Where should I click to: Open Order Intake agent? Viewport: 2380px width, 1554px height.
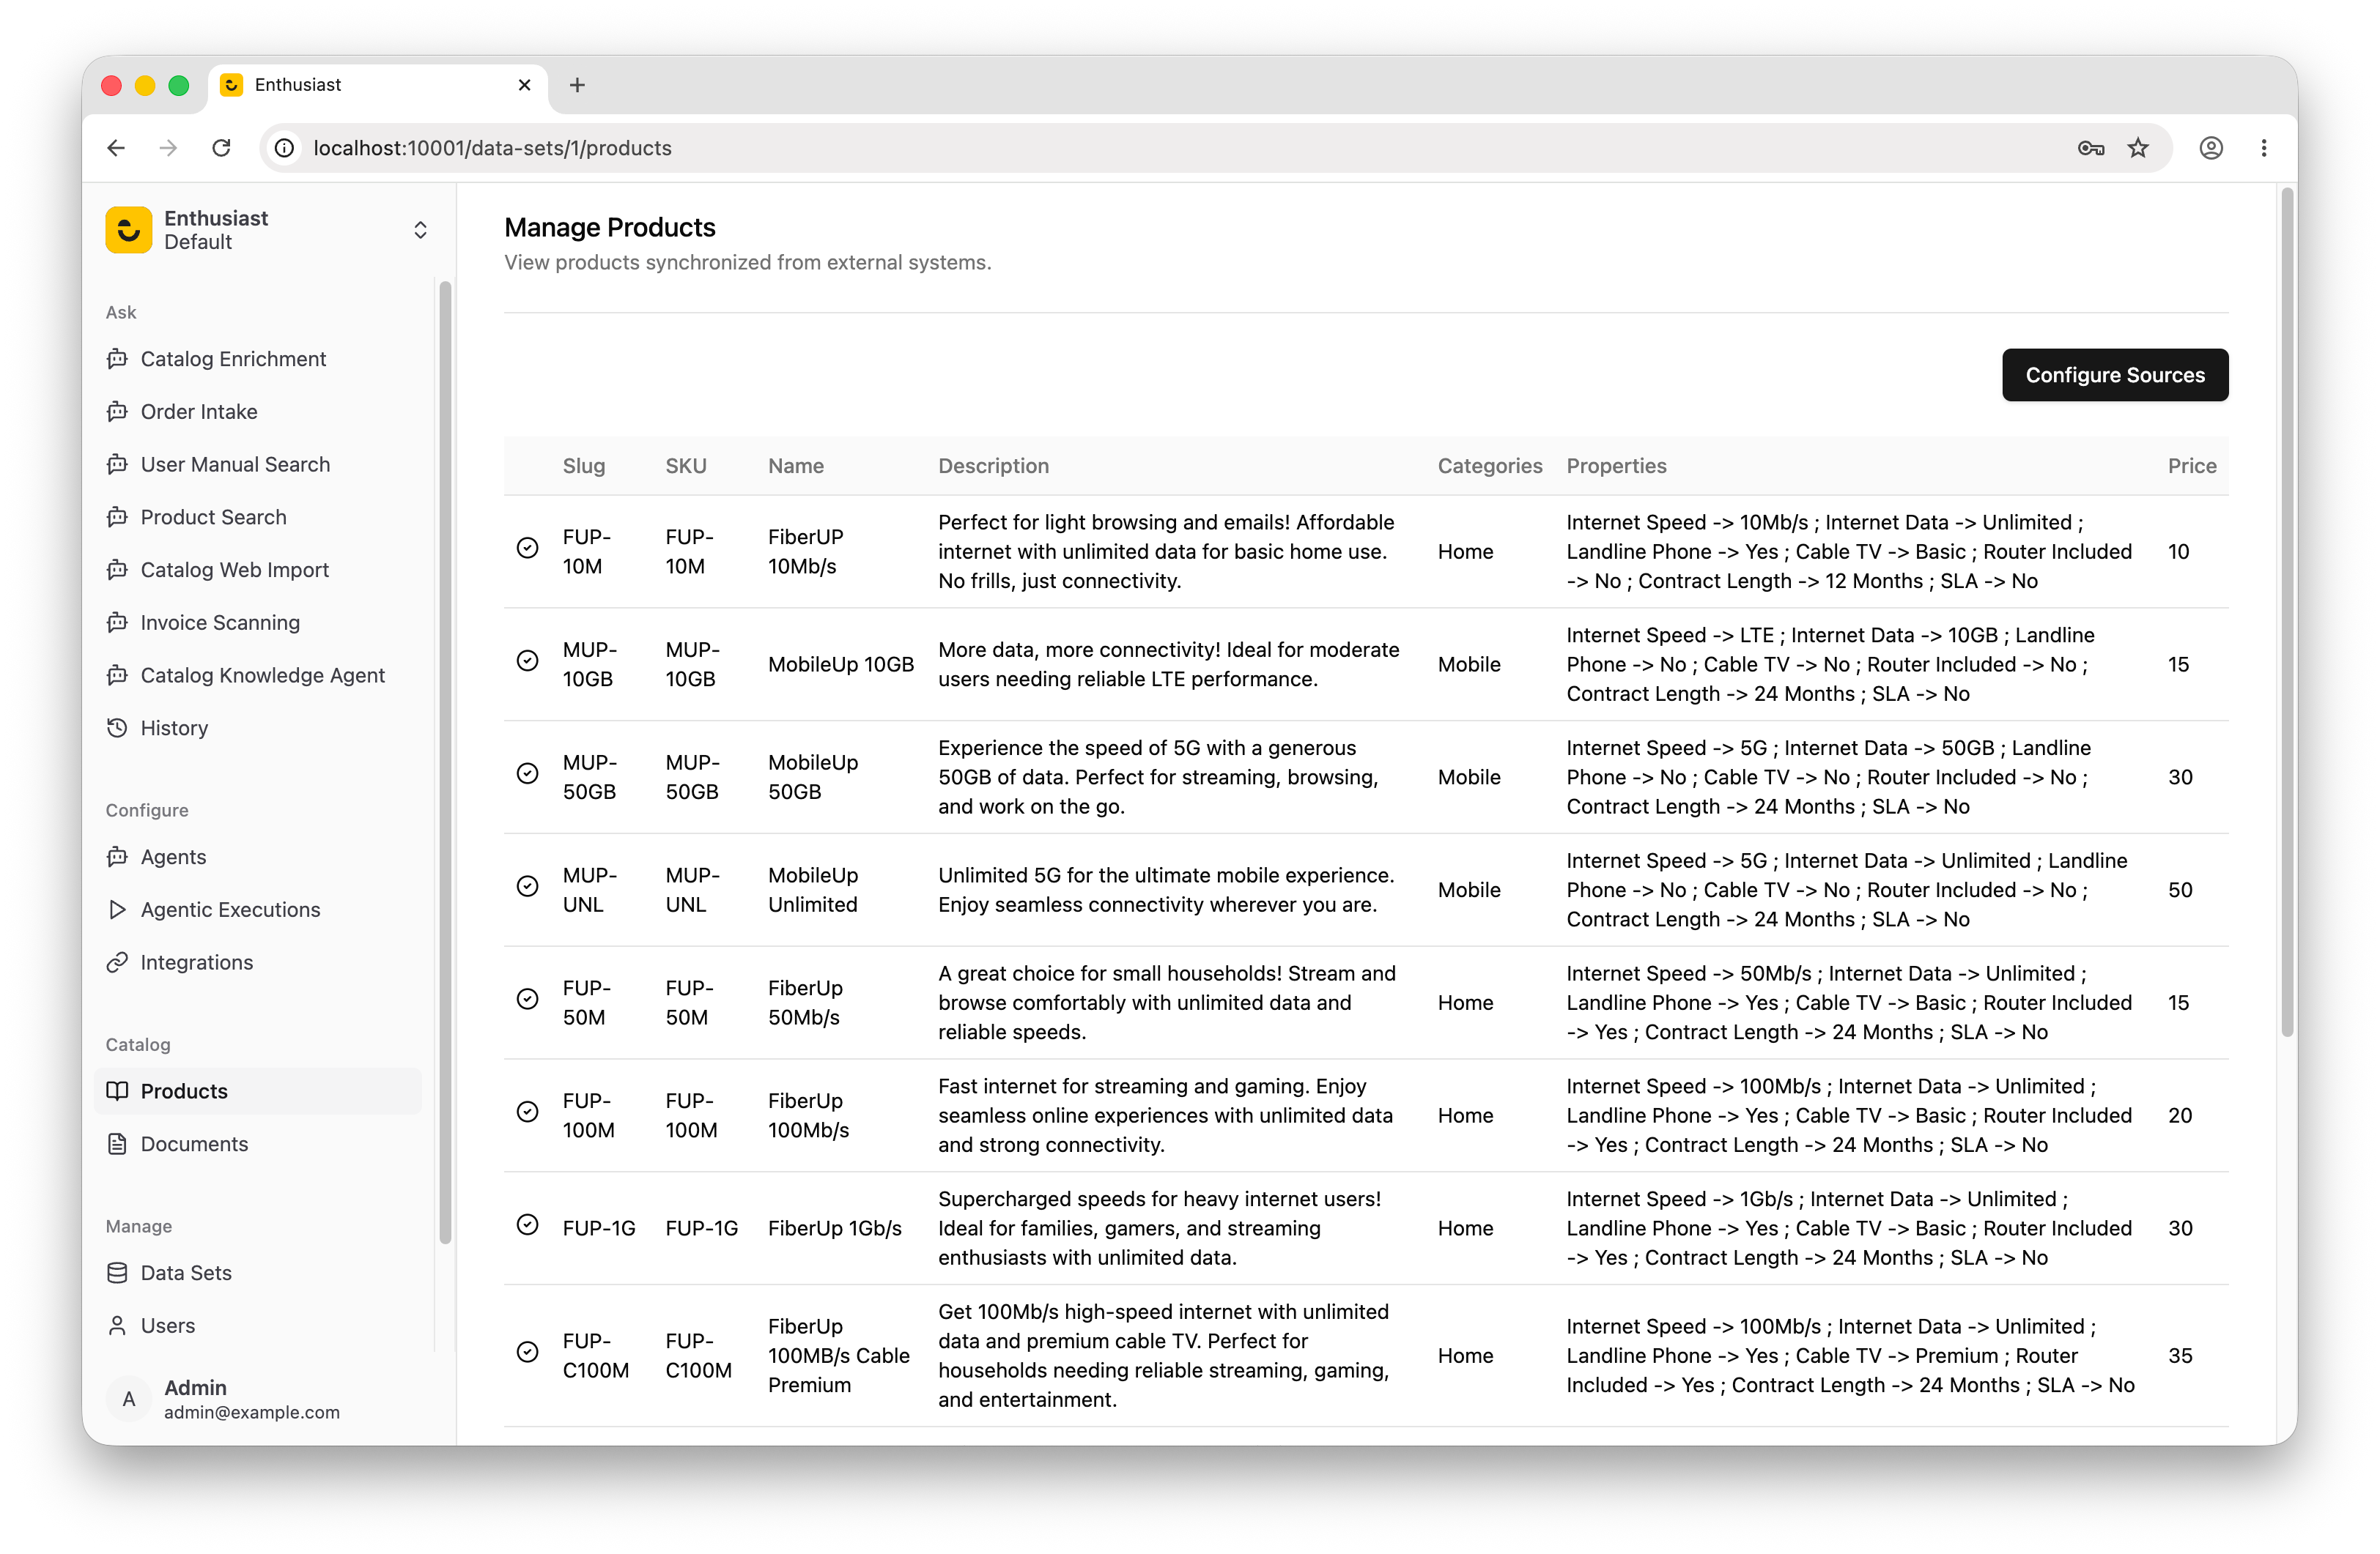pos(198,412)
